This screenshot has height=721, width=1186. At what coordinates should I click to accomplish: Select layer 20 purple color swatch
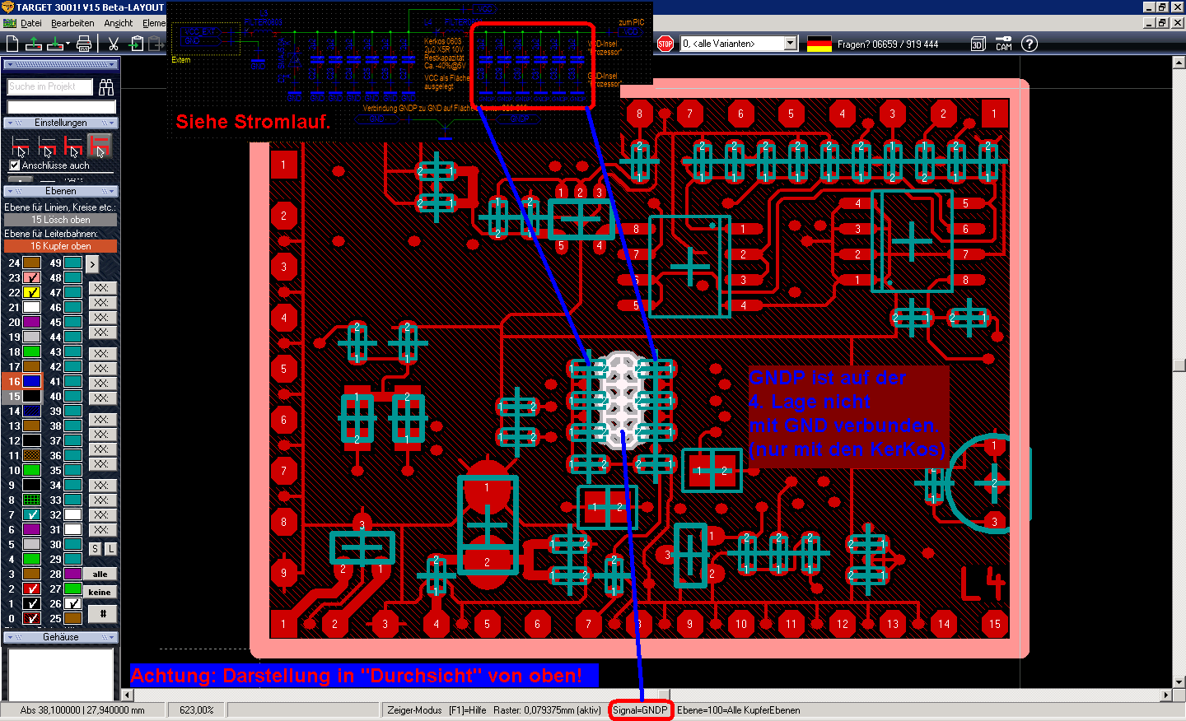(31, 323)
